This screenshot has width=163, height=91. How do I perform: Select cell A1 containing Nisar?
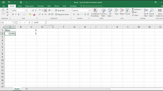coord(10,30)
